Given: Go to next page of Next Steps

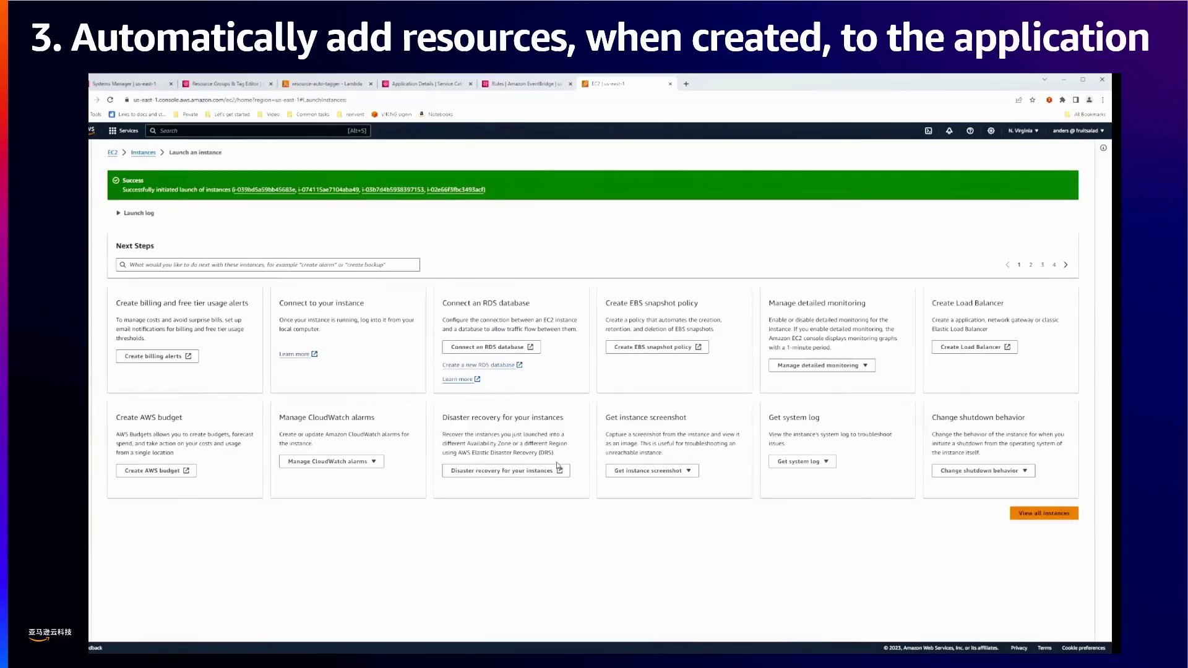Looking at the screenshot, I should 1065,265.
